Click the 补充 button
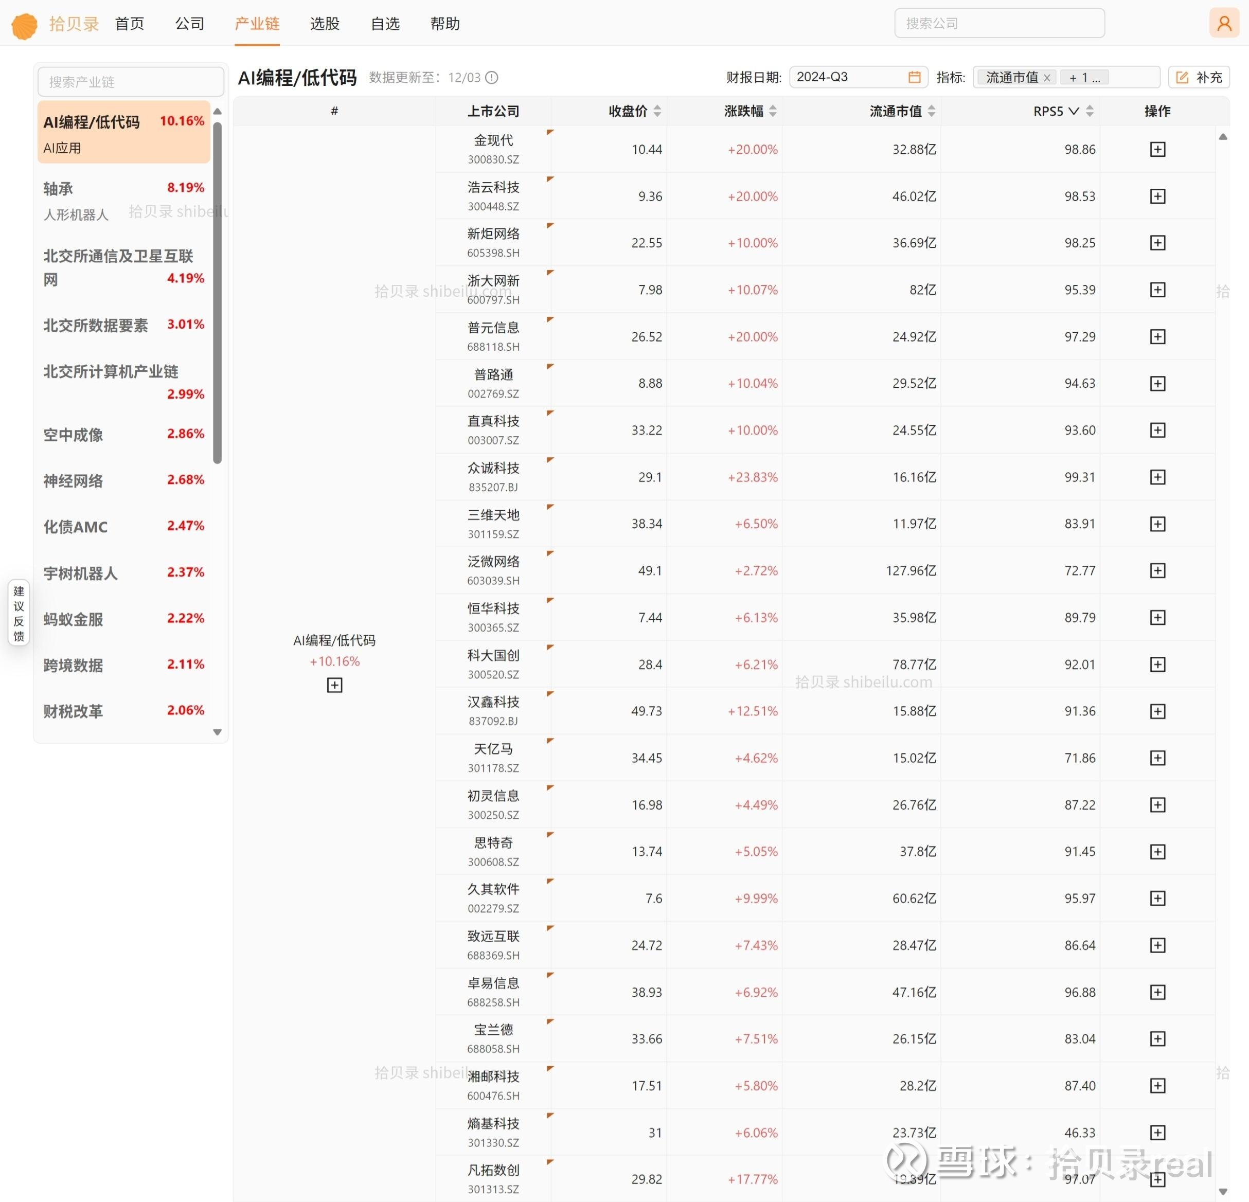 [x=1199, y=77]
